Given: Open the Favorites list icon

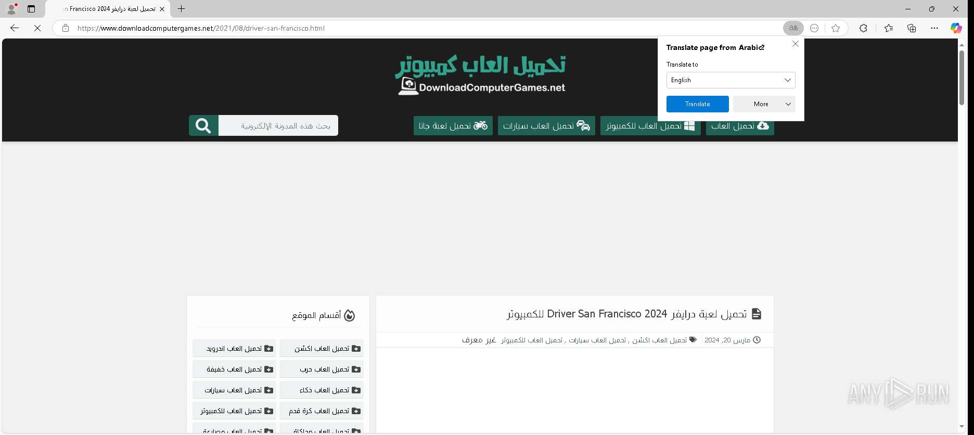Looking at the screenshot, I should 888,28.
